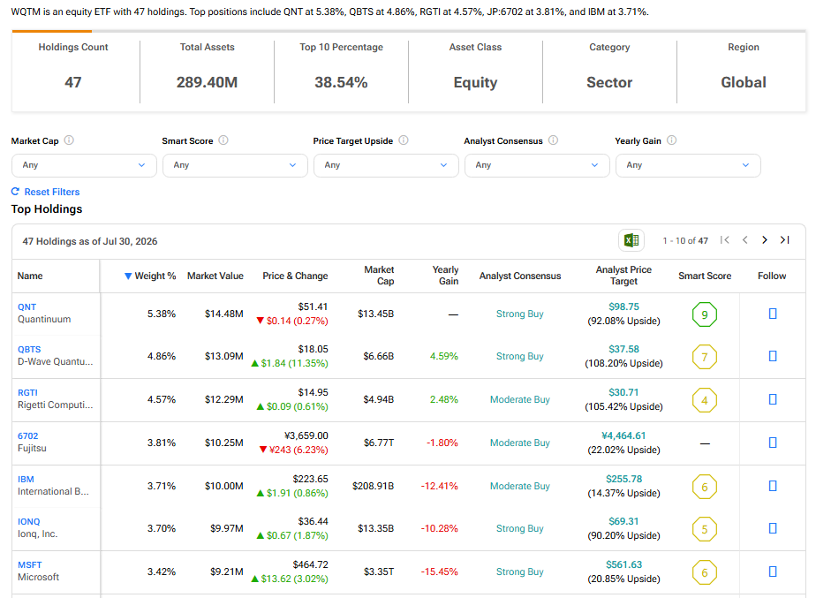The width and height of the screenshot is (816, 598).
Task: Click the Market Cap info icon
Action: (x=69, y=140)
